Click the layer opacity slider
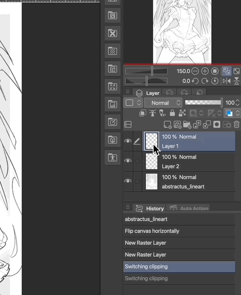241x295 pixels. [x=204, y=102]
